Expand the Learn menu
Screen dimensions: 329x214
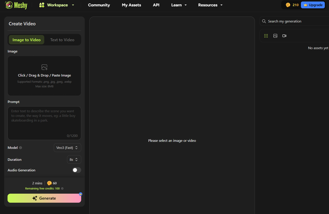179,5
